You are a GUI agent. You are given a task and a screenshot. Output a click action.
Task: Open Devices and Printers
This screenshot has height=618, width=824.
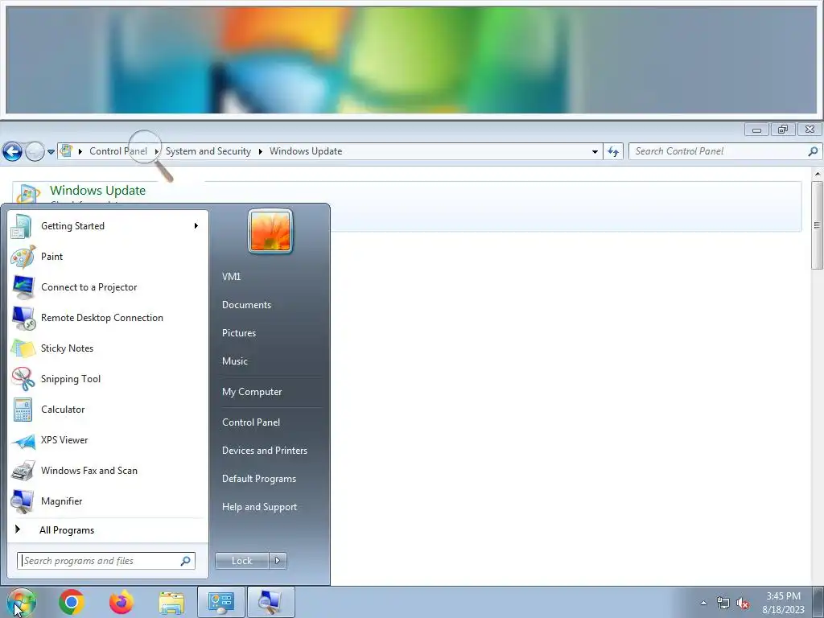click(264, 451)
